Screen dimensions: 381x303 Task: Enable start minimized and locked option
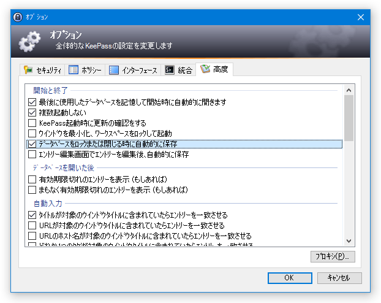coord(32,133)
